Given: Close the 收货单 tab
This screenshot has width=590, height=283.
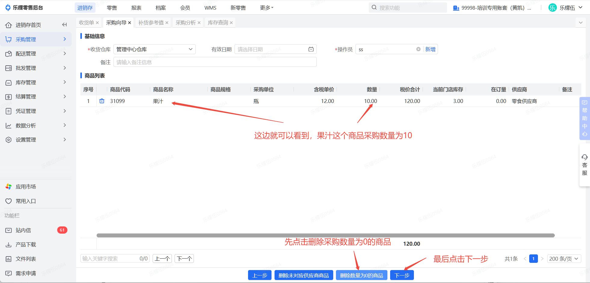Looking at the screenshot, I should pyautogui.click(x=97, y=23).
